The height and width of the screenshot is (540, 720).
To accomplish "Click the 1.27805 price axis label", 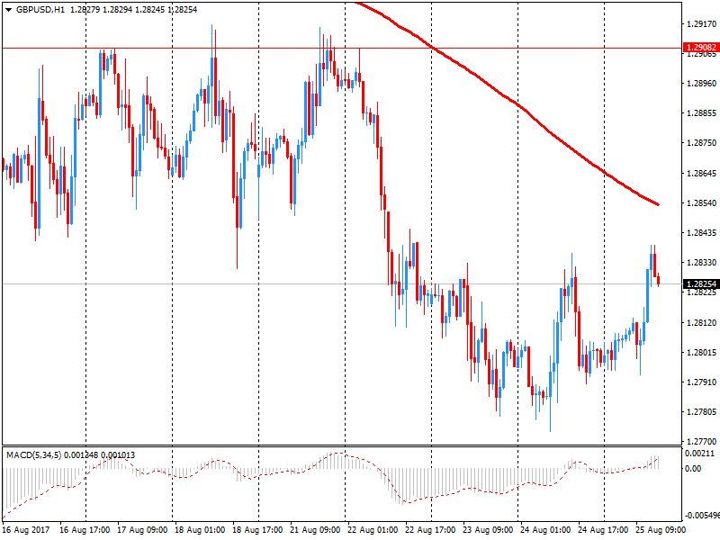I will pyautogui.click(x=701, y=412).
